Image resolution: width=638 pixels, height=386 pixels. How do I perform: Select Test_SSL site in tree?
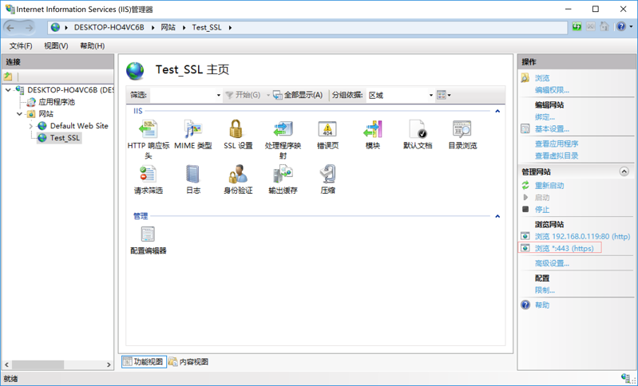[x=65, y=138]
